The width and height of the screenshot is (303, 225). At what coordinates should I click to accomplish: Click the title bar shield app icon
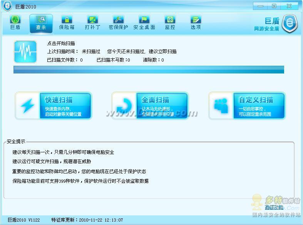pos(8,6)
